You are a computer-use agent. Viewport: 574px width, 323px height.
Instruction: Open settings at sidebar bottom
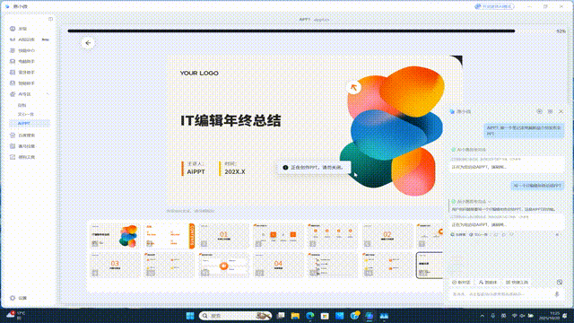[x=18, y=298]
